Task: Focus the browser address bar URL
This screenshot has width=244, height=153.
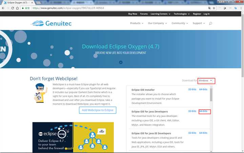Action: click(x=119, y=8)
